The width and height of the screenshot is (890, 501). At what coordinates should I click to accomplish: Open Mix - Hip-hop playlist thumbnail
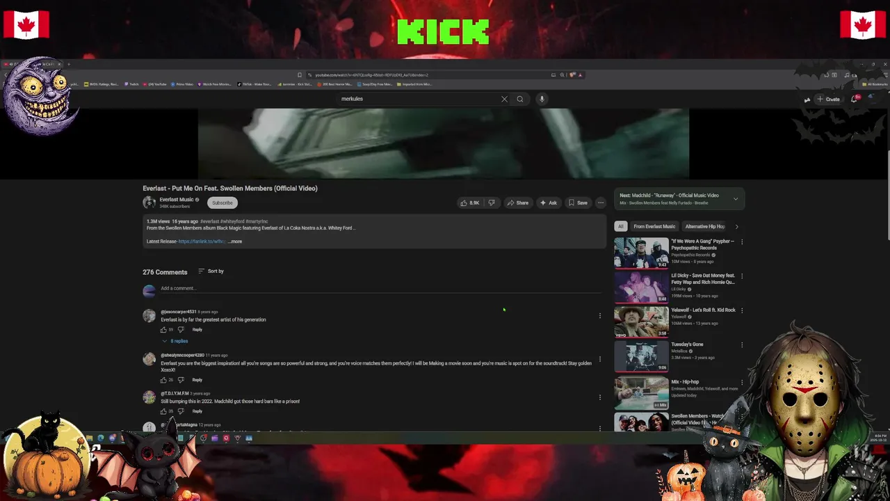point(641,394)
